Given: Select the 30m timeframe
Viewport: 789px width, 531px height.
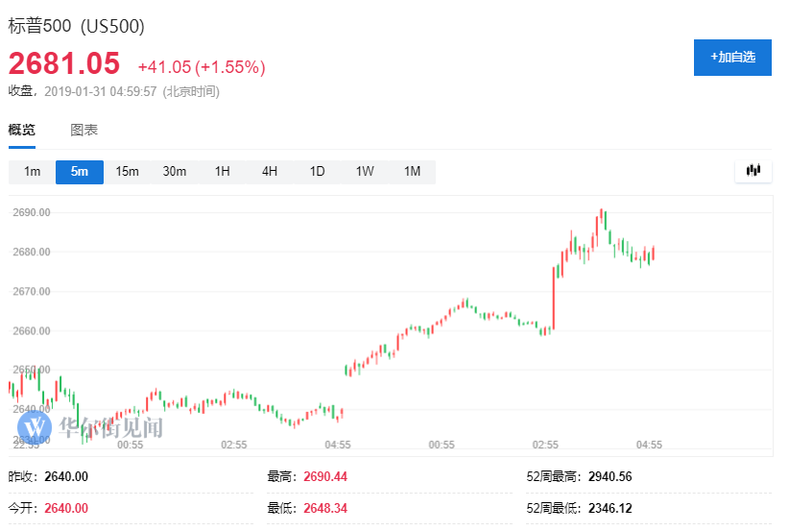Looking at the screenshot, I should 175,172.
